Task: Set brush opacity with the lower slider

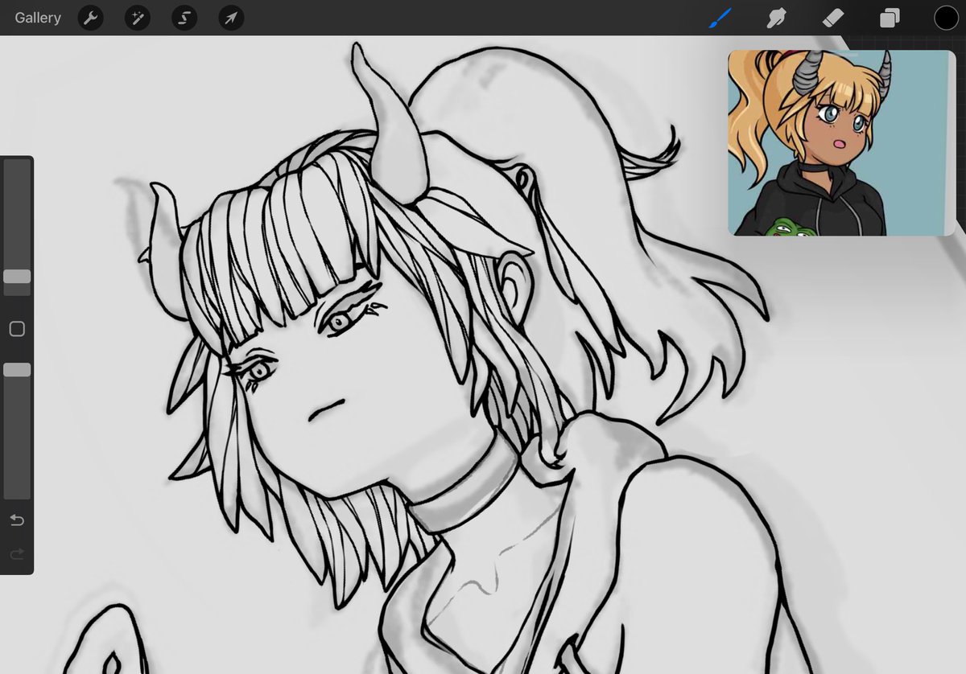Action: pyautogui.click(x=17, y=370)
